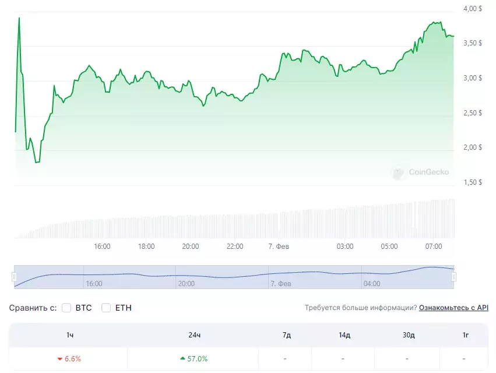Click the 20:00 mark in range navigator

(x=187, y=283)
